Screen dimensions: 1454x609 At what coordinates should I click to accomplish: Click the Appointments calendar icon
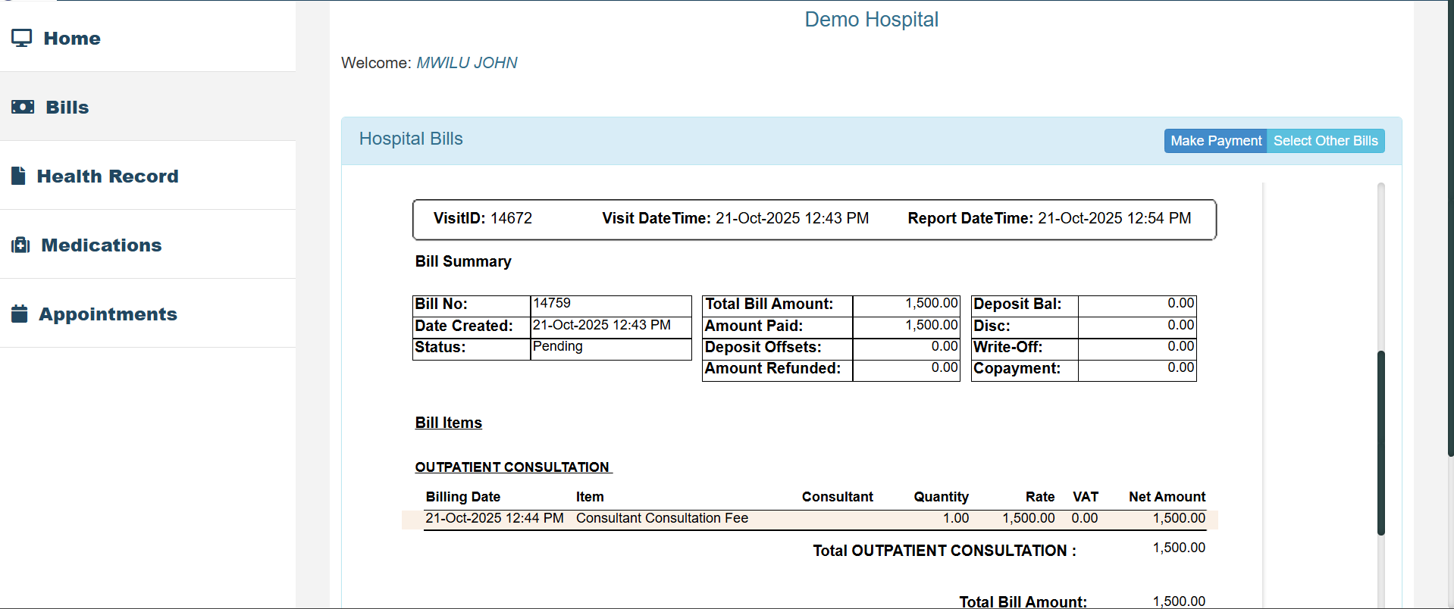click(x=20, y=314)
